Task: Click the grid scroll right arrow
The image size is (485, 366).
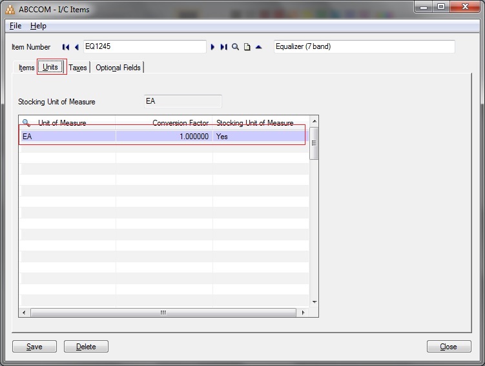Action: click(303, 313)
